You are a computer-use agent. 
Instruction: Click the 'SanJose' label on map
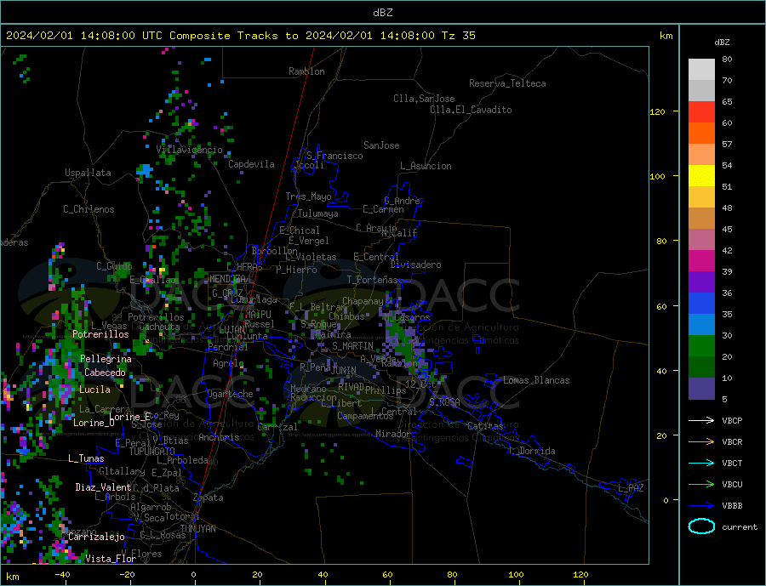pos(381,145)
